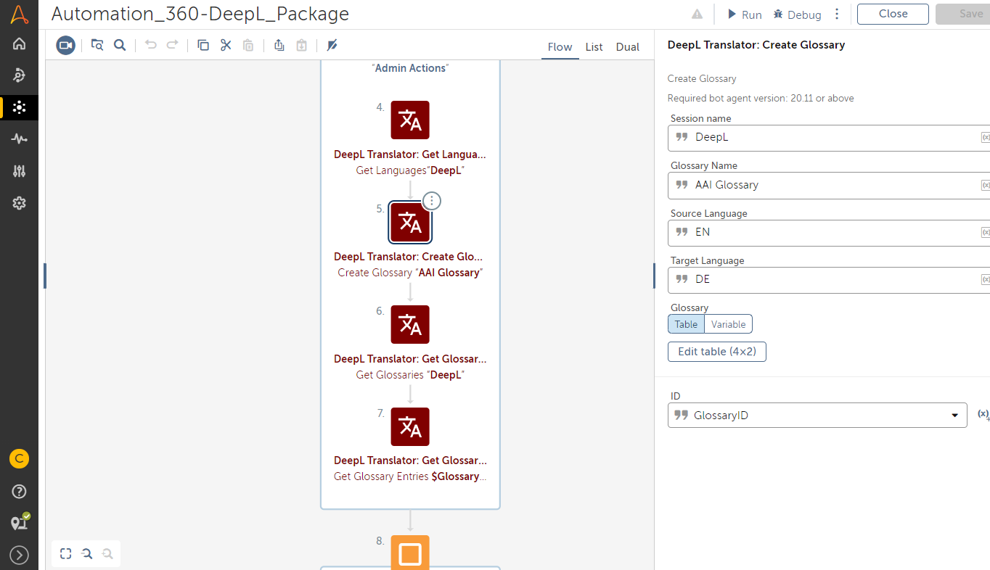The image size is (990, 570).
Task: Undo the last action
Action: [x=150, y=45]
